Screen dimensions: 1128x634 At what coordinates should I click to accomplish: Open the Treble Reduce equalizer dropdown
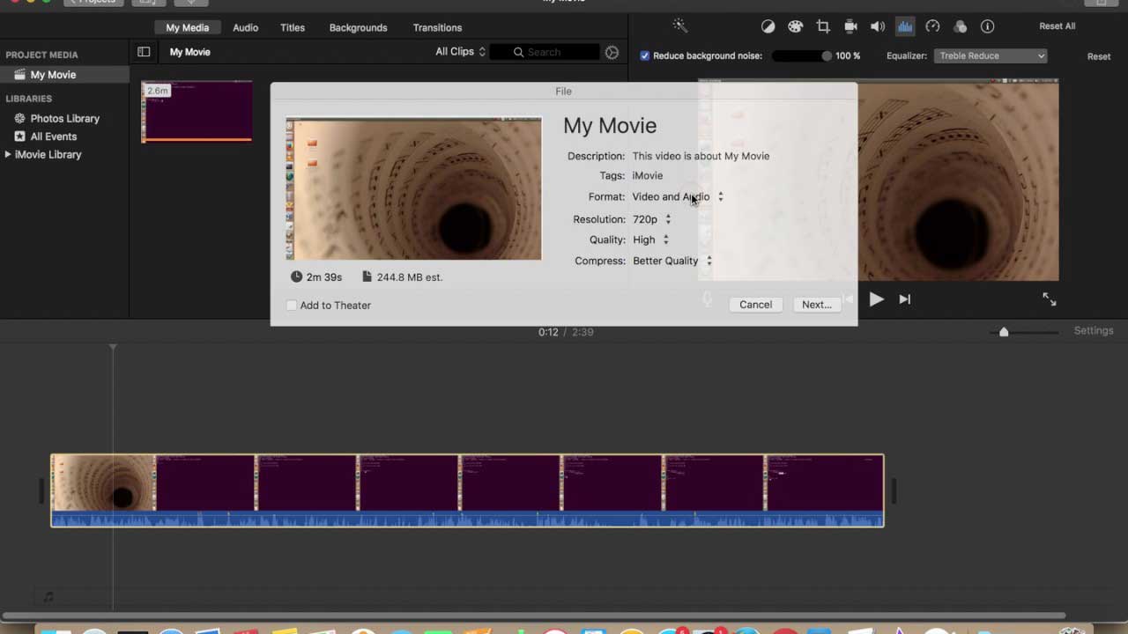tap(991, 55)
